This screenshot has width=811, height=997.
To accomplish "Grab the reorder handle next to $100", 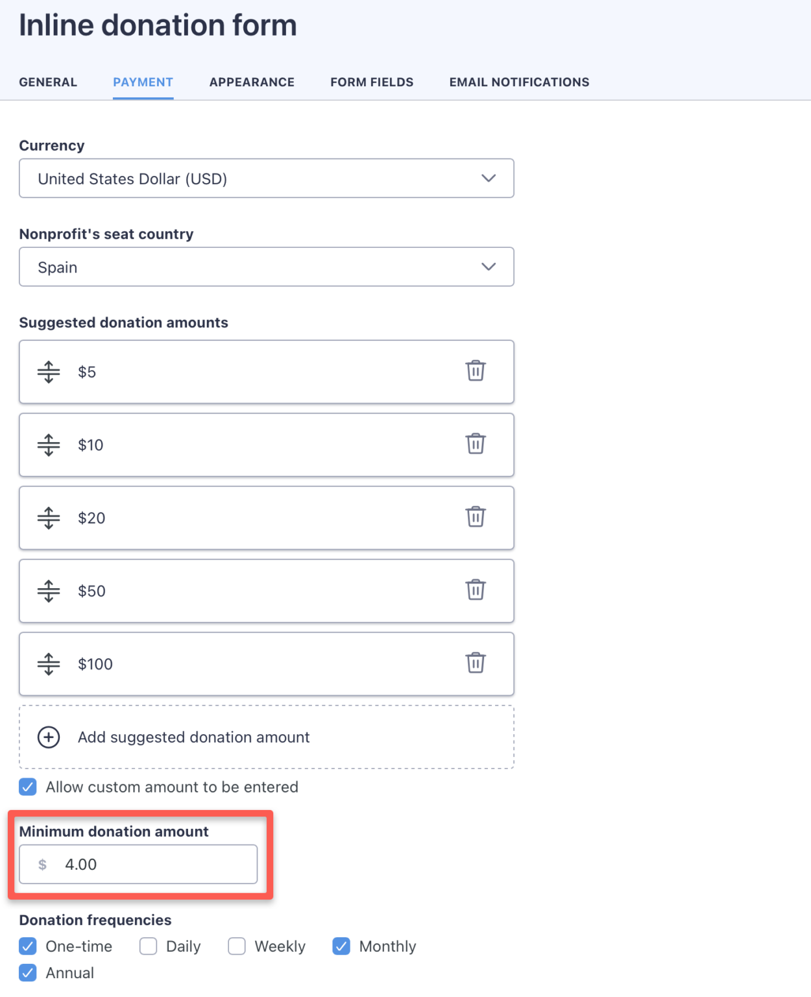I will tap(48, 663).
